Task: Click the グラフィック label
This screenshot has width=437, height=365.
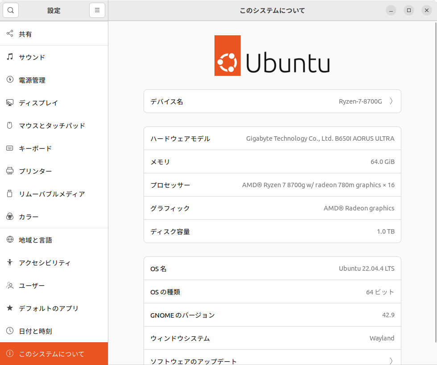Action: click(170, 208)
